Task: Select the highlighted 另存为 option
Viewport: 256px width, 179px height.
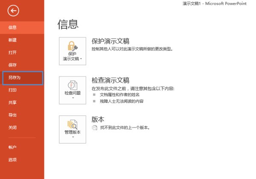Action: click(15, 78)
